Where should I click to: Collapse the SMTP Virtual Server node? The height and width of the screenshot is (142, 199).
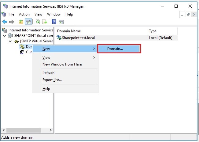10,41
